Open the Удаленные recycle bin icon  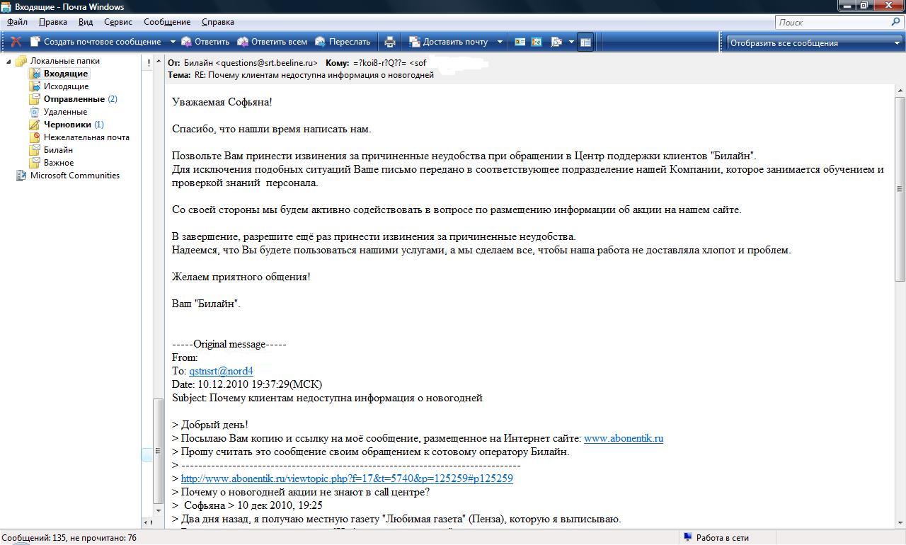(x=35, y=112)
